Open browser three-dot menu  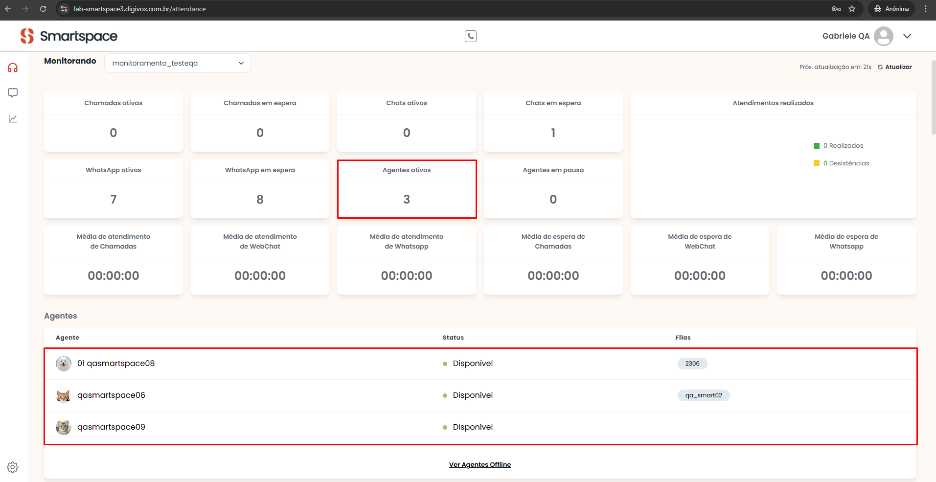(926, 9)
